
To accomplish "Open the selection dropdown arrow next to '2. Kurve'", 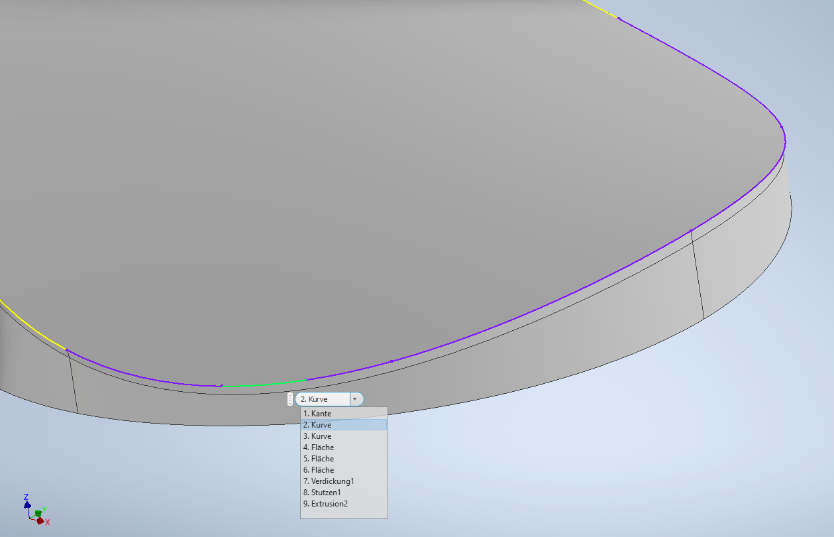I will pos(356,399).
